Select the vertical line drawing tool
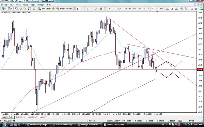 tap(87, 9)
